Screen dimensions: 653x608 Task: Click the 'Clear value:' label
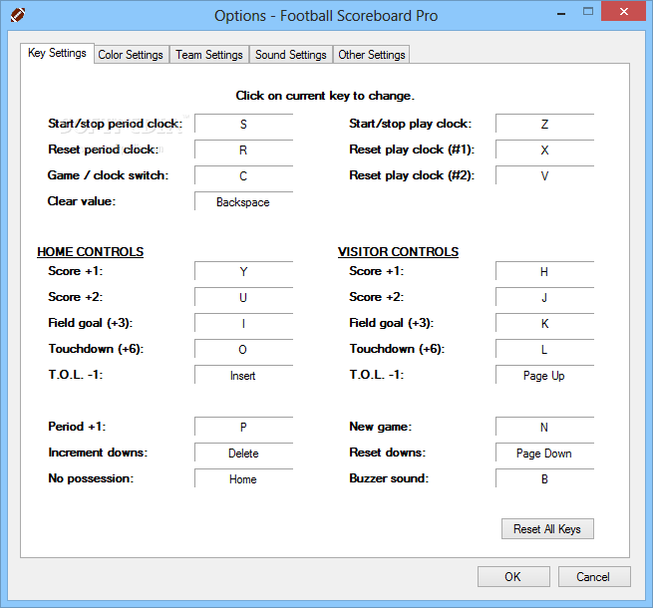[82, 201]
